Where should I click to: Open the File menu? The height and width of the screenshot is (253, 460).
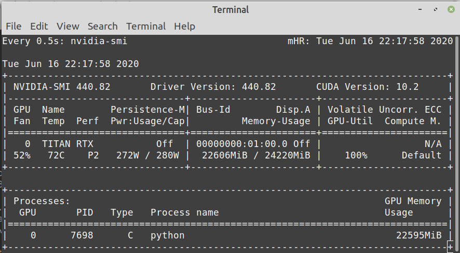[13, 26]
